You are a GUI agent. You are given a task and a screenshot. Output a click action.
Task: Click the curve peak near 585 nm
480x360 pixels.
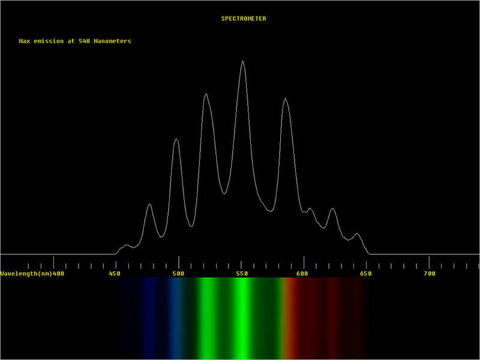point(286,99)
